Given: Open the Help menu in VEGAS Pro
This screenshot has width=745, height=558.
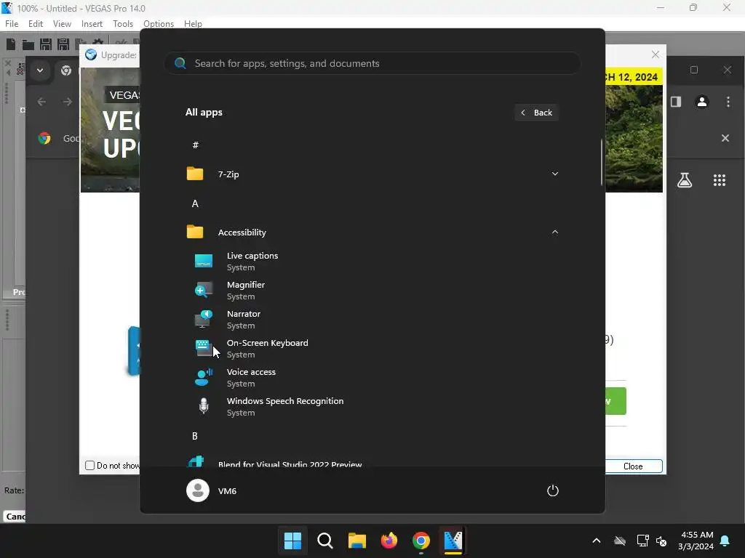Looking at the screenshot, I should click(193, 24).
